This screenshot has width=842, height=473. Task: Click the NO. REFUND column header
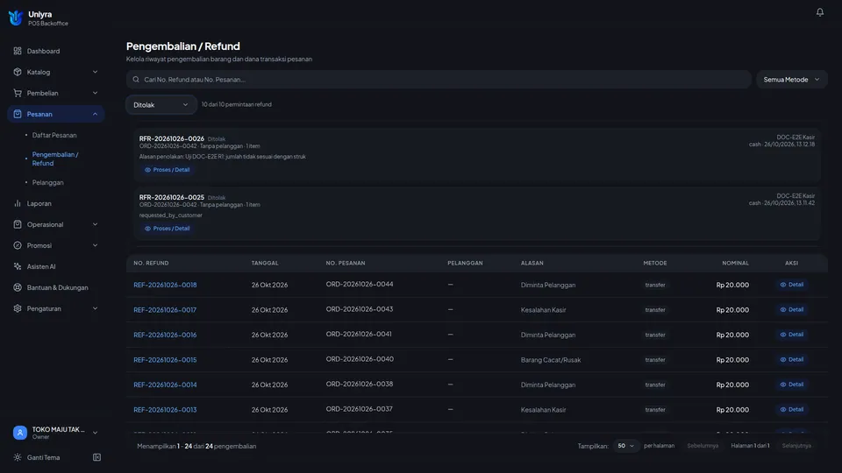[151, 263]
